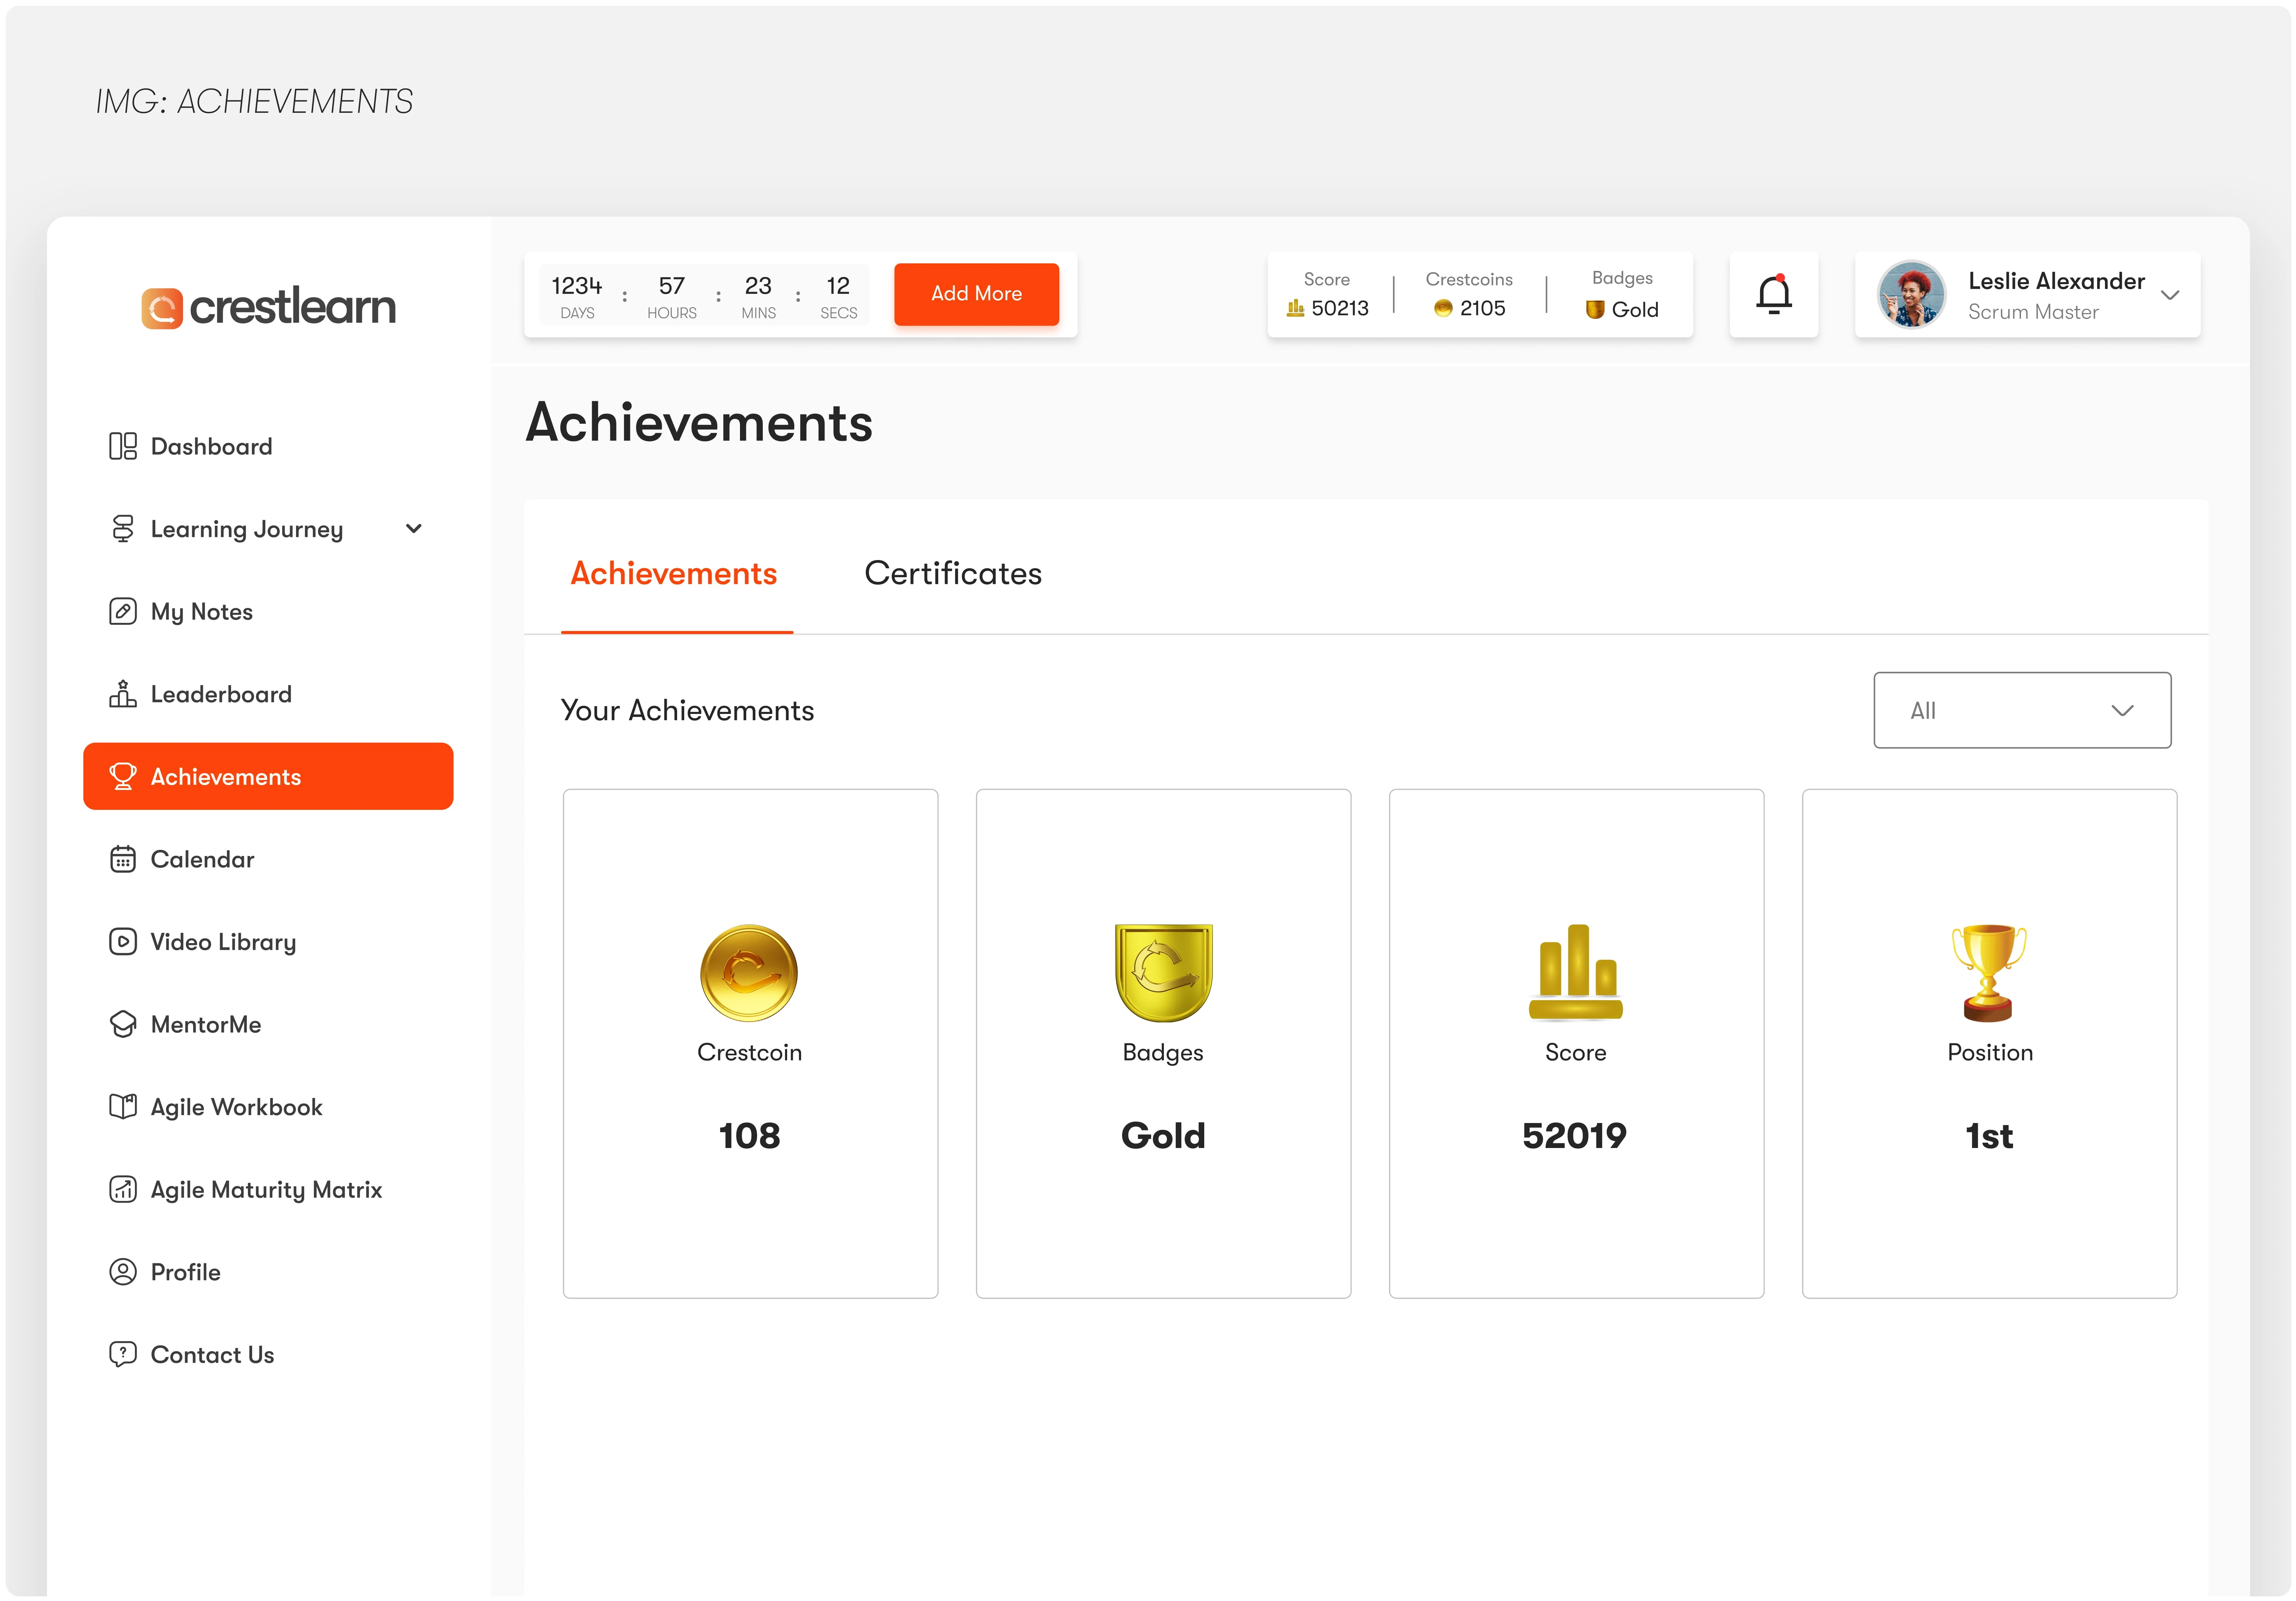
Task: Open Dashboard from the sidebar icon
Action: click(x=123, y=446)
